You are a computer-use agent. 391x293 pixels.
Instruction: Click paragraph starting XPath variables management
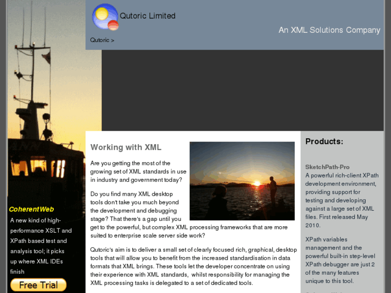click(x=340, y=260)
